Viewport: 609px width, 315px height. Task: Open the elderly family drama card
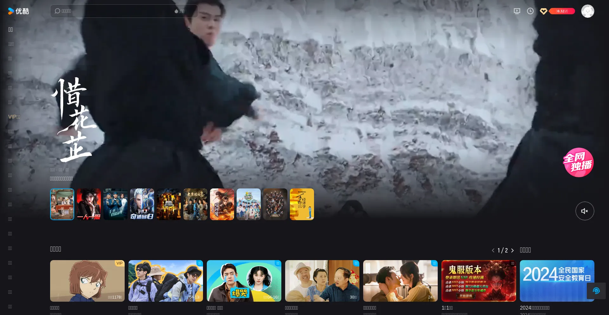[322, 281]
